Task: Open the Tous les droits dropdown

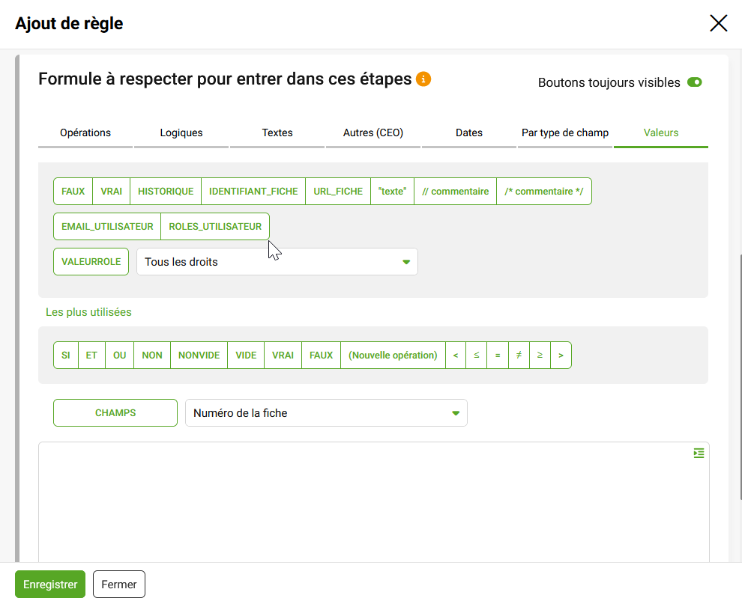Action: [x=277, y=262]
